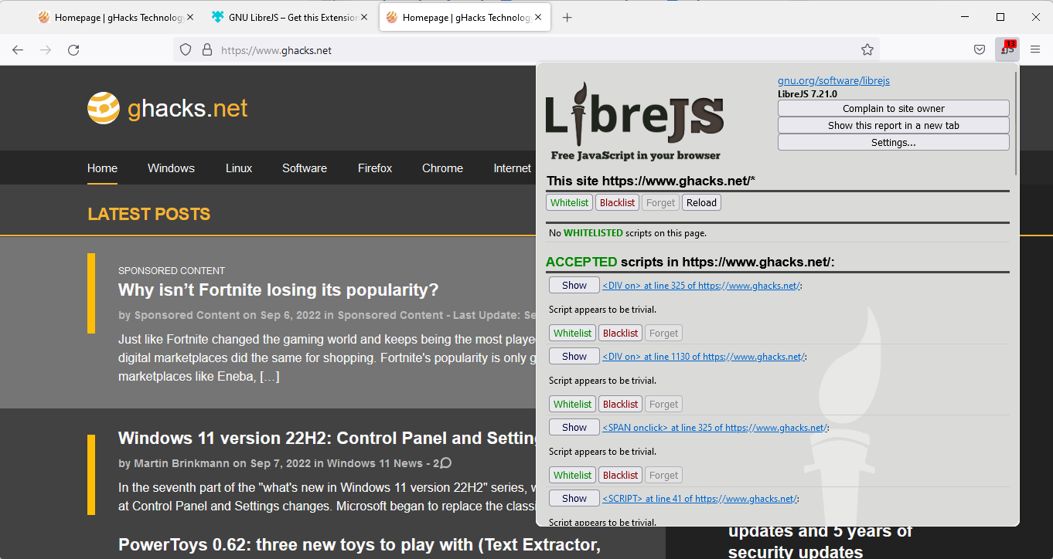Viewport: 1053px width, 559px height.
Task: Click the LibreJS popup vertical scrollbar
Action: [x=1015, y=124]
